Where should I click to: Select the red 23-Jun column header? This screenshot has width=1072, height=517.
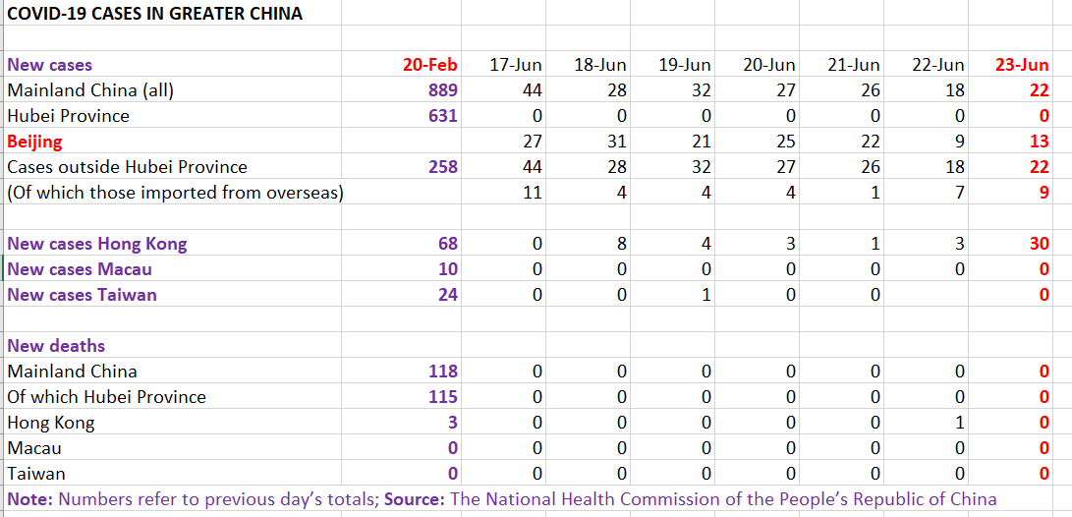point(1022,65)
